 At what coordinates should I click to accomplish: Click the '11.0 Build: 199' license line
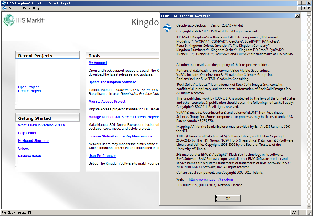(209, 185)
